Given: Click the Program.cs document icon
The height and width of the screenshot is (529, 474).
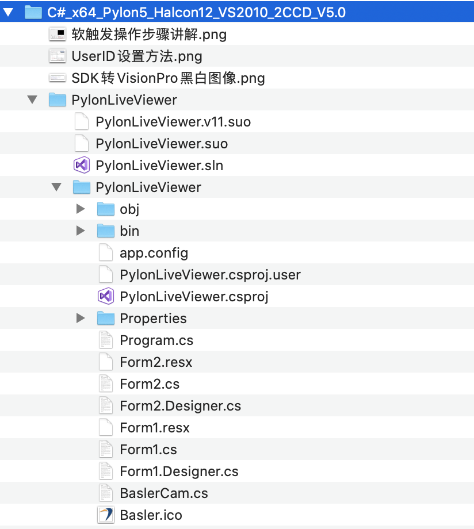Looking at the screenshot, I should [106, 340].
